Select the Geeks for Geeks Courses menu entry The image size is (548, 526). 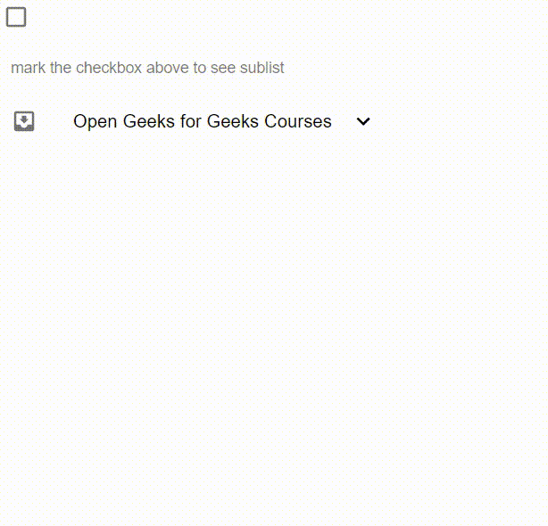[202, 121]
